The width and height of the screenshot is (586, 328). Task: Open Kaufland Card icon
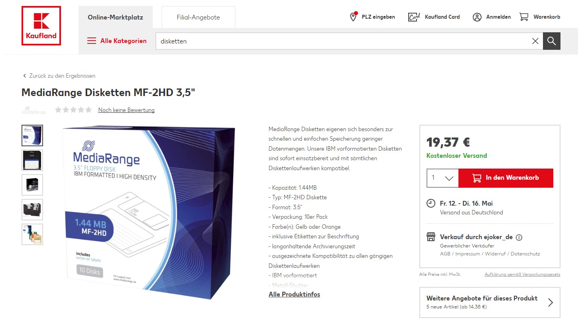[414, 17]
